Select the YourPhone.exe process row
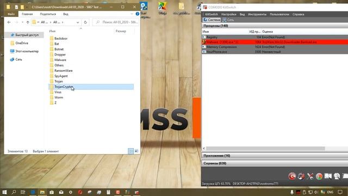Viewport: 348px width, 196px height. tap(275, 52)
